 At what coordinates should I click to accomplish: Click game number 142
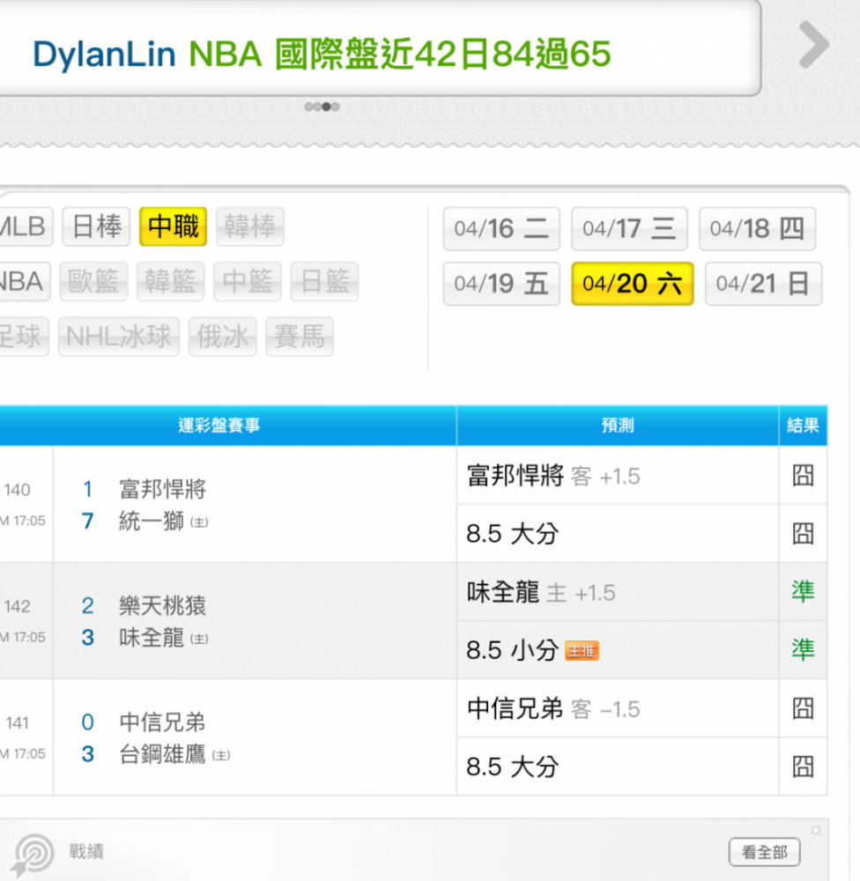18,606
